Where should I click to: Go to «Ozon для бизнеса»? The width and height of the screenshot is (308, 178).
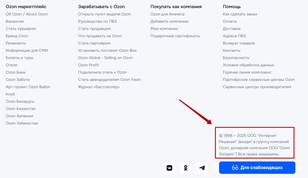click(x=167, y=14)
